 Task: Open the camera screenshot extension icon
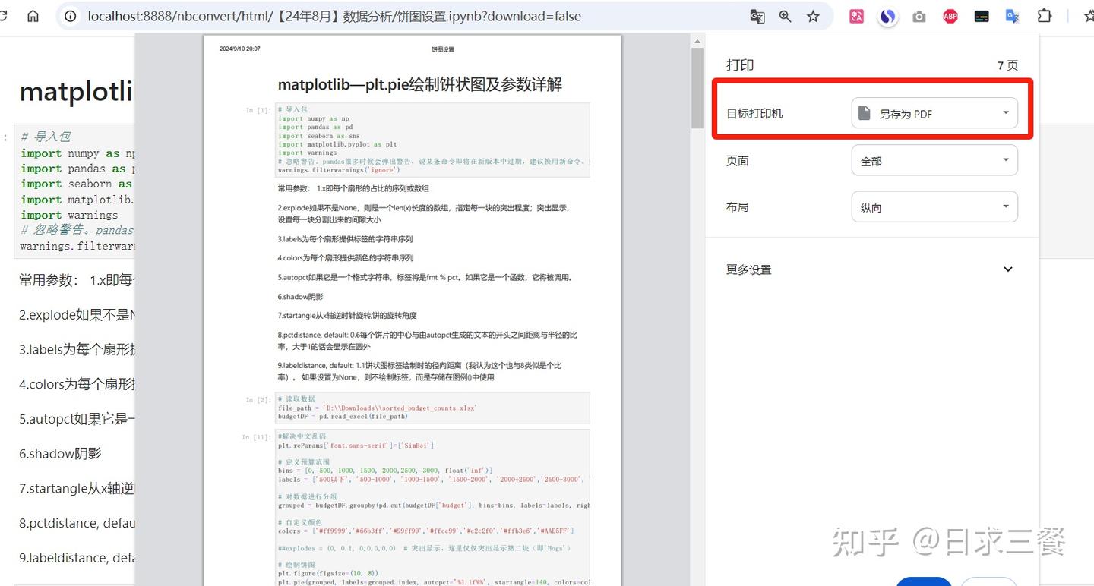point(919,16)
